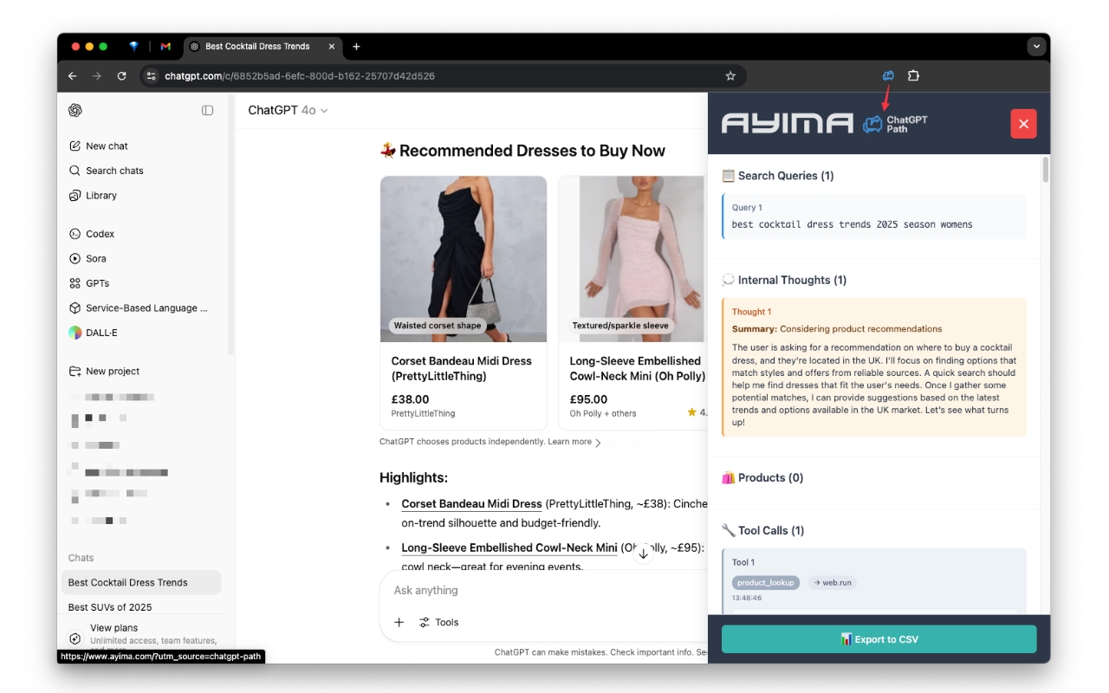
Task: Click the ChatGPT sidebar scrollbar
Action: pyautogui.click(x=230, y=225)
